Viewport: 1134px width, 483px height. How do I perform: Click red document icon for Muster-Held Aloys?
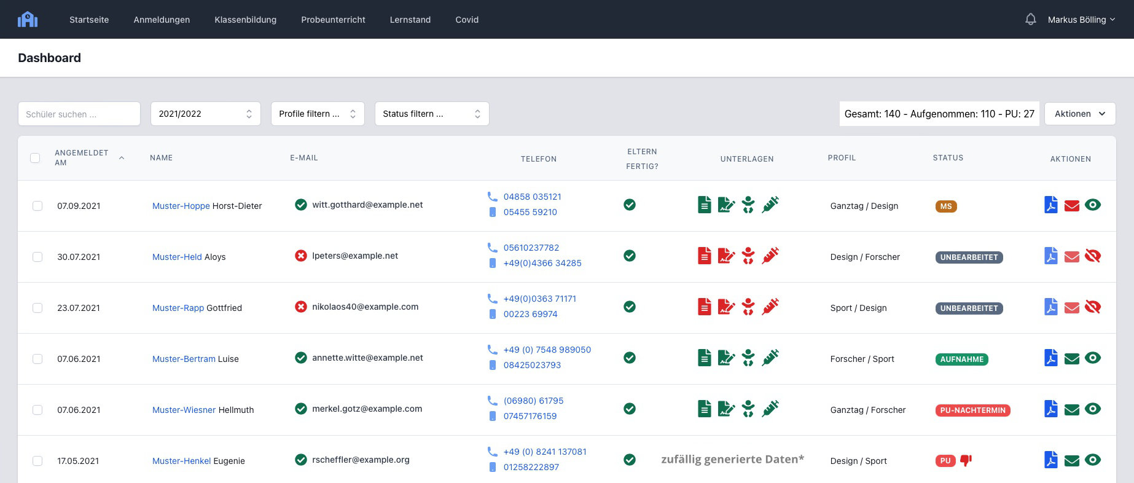(x=705, y=256)
